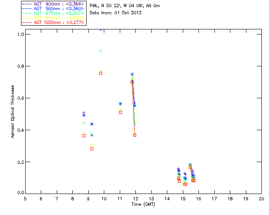Click the x-axis label 20

[x=261, y=199]
